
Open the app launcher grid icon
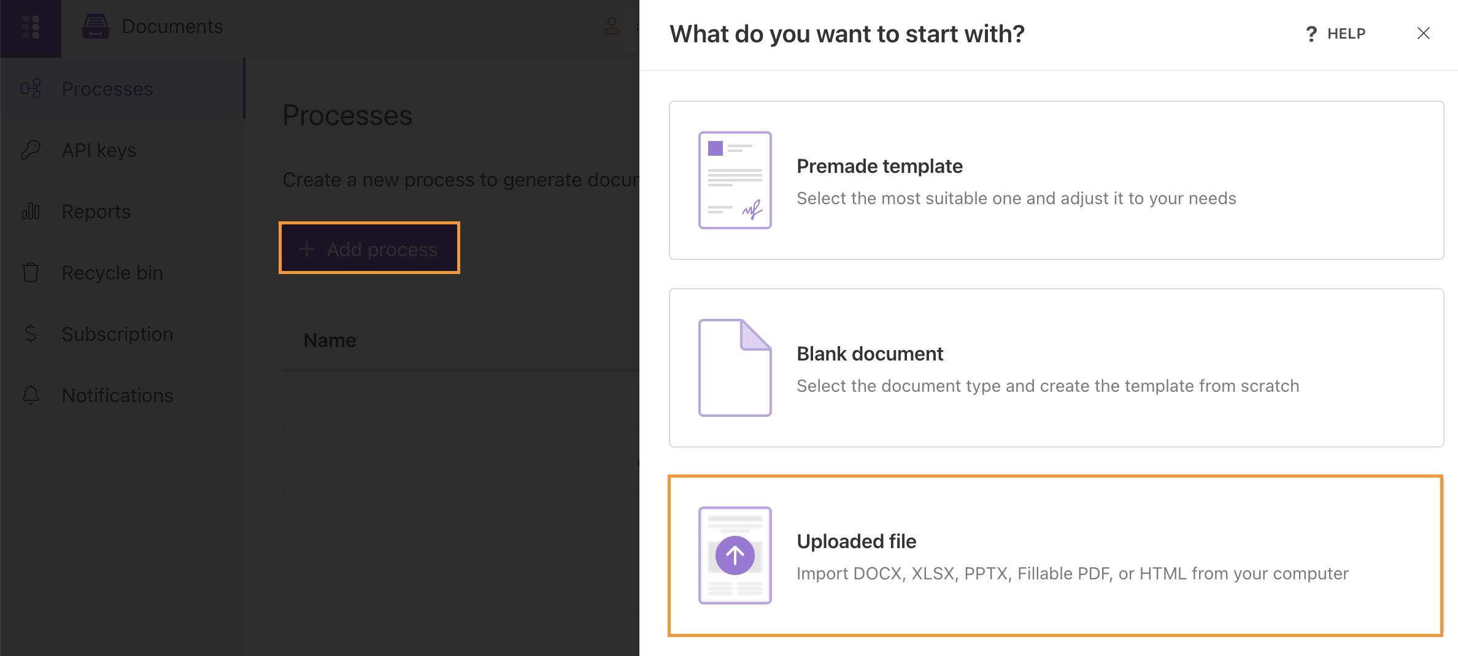pyautogui.click(x=31, y=28)
